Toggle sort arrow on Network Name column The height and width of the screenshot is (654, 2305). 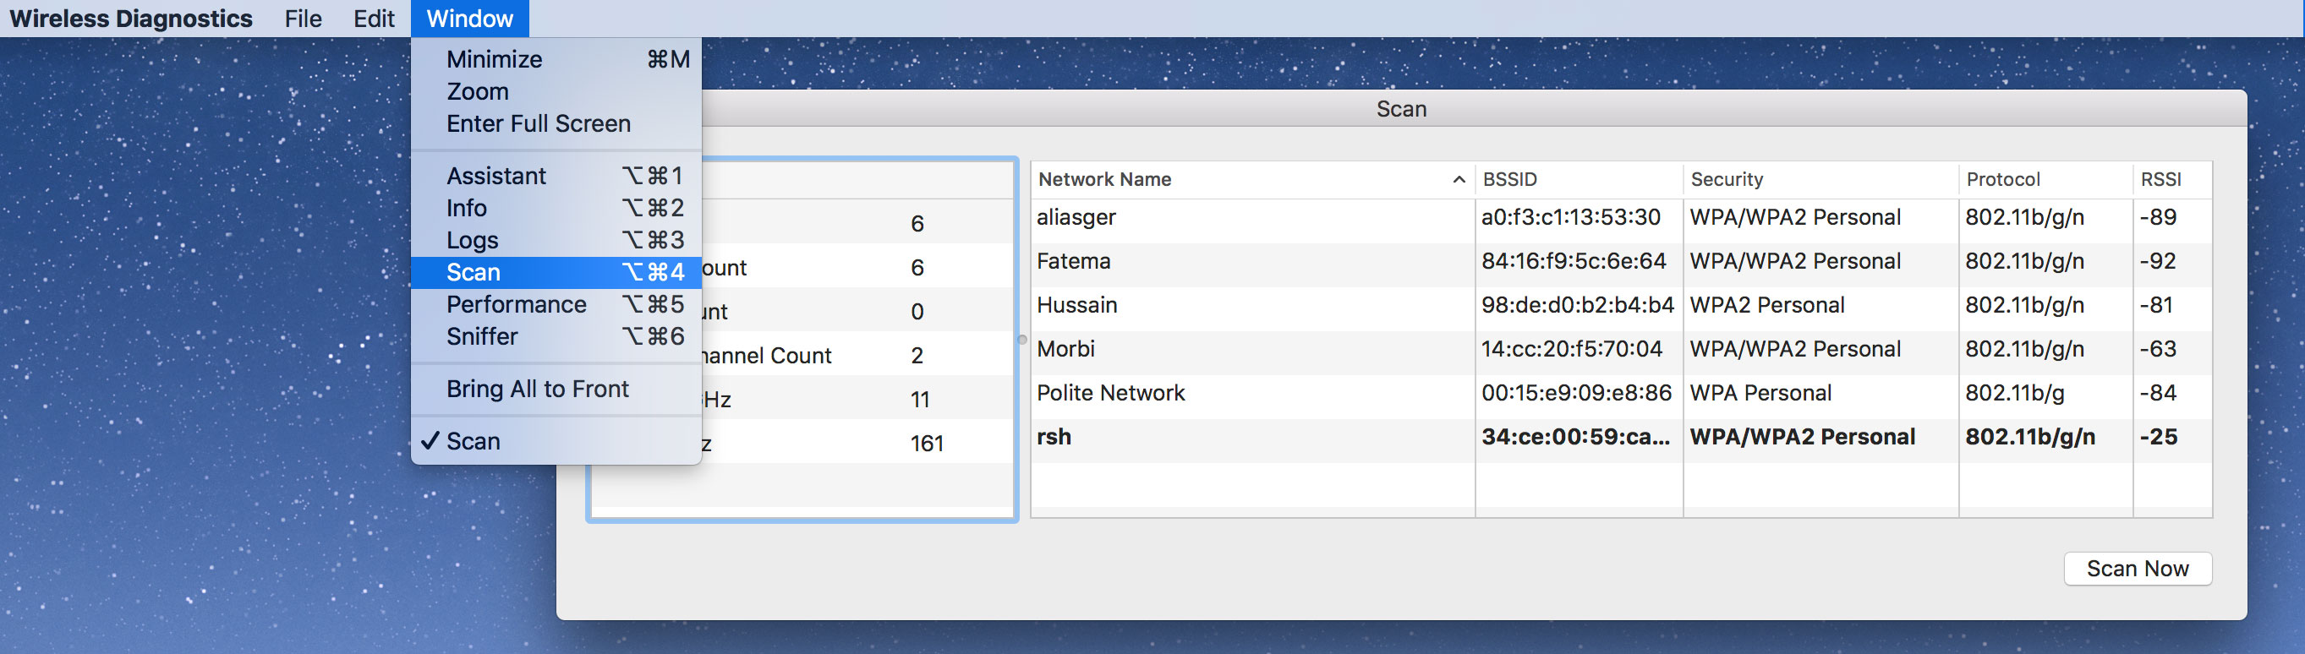click(1458, 179)
